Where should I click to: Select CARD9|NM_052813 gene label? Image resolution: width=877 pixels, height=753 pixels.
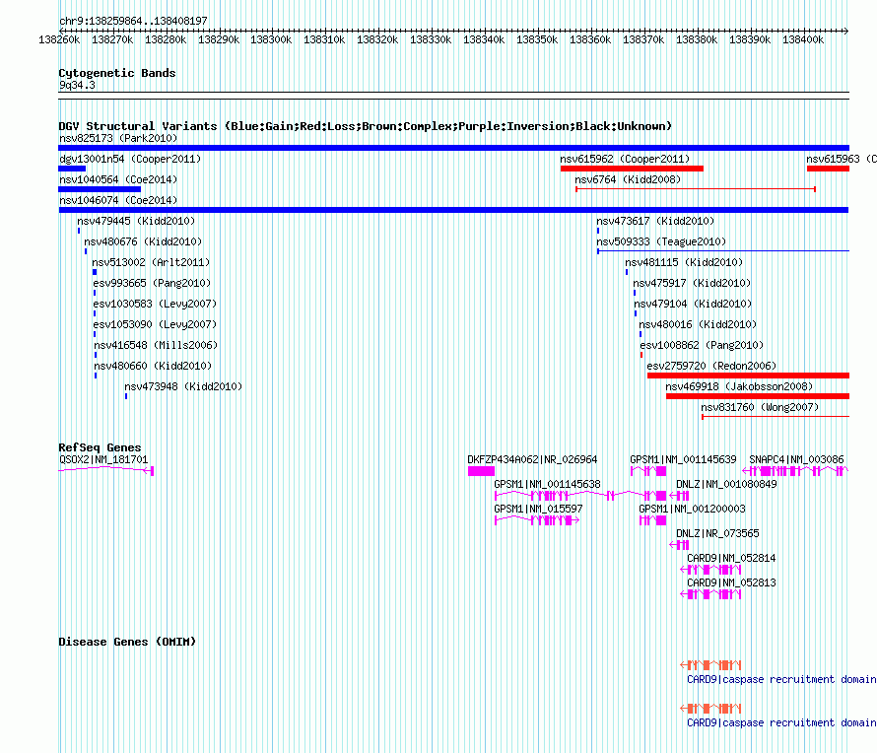(x=731, y=582)
